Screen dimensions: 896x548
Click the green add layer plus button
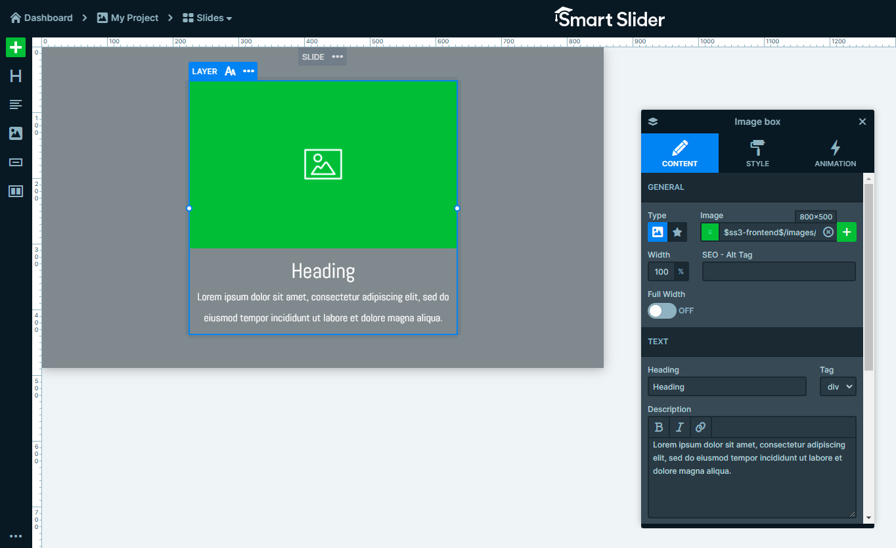tap(16, 47)
